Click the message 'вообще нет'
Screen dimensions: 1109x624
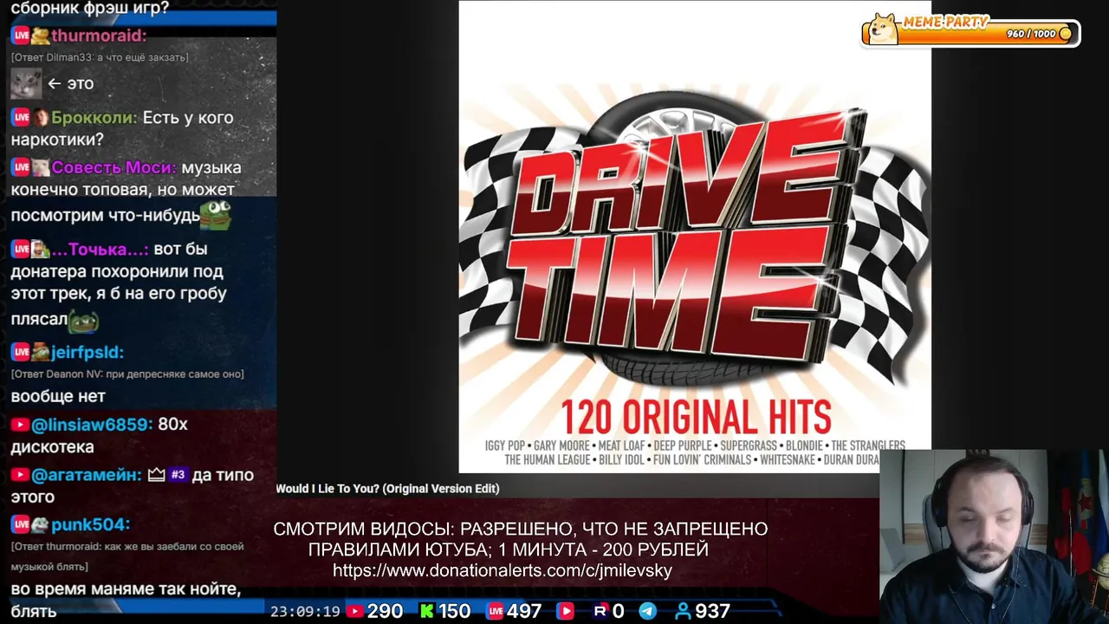pyautogui.click(x=58, y=396)
